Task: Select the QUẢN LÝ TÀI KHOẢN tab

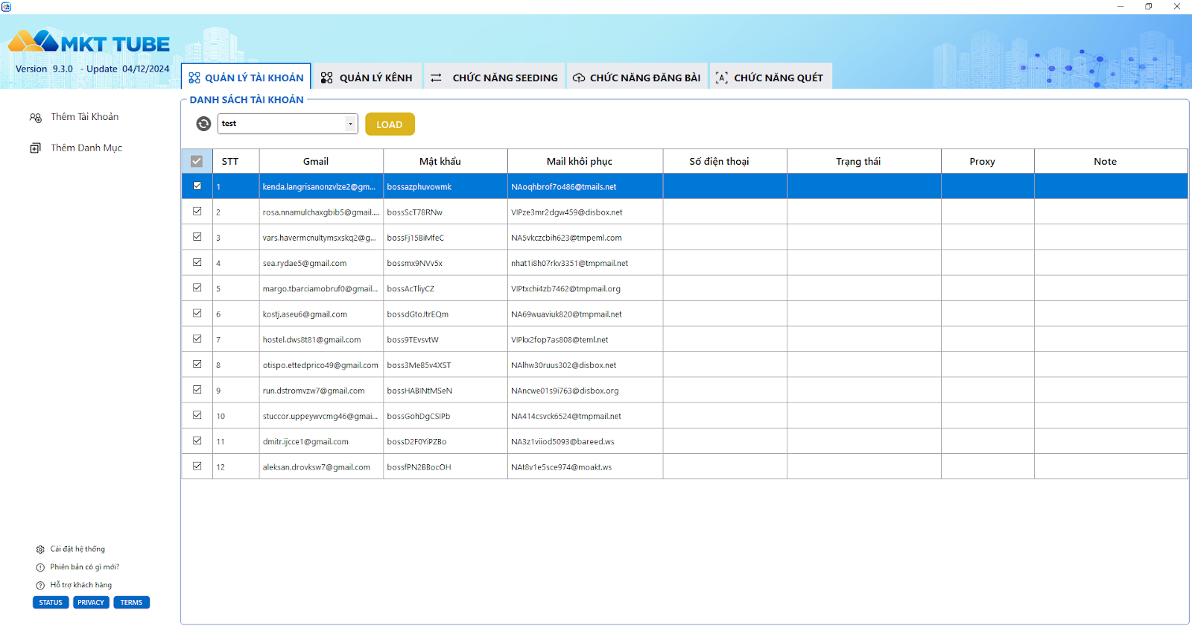Action: [x=246, y=77]
